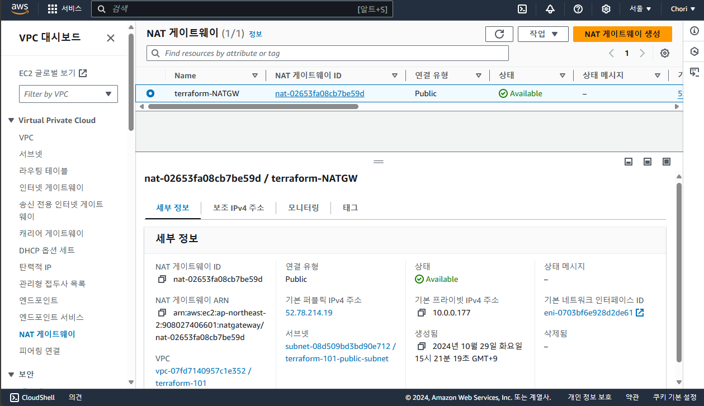
Task: Open nat-02653fa08cb7be59d link in table
Action: tap(319, 93)
